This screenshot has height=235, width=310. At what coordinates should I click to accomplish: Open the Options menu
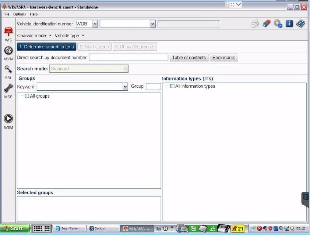click(20, 14)
